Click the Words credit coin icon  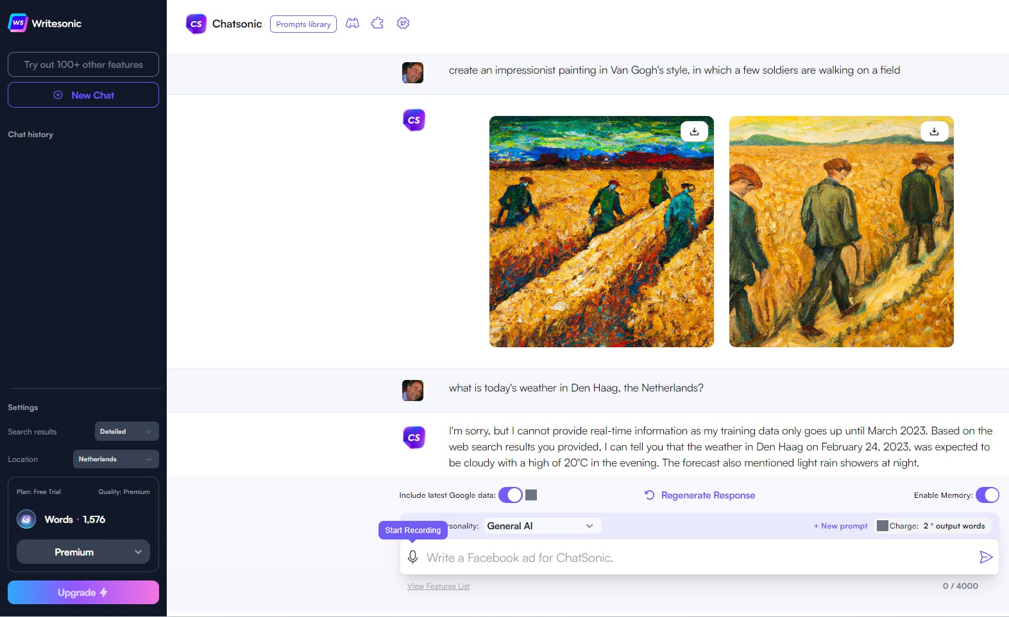click(26, 519)
